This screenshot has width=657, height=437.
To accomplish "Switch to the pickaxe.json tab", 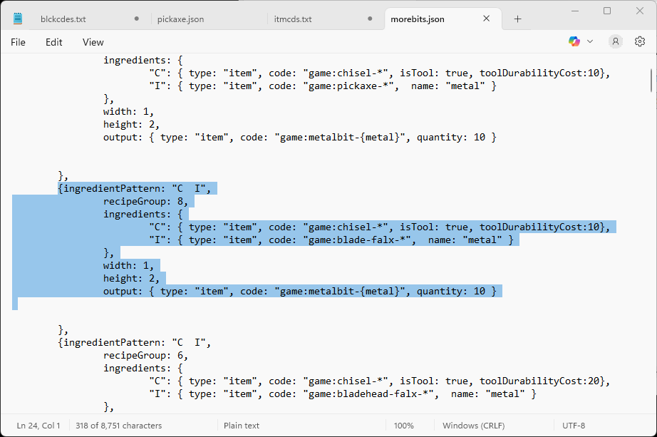I will [181, 19].
